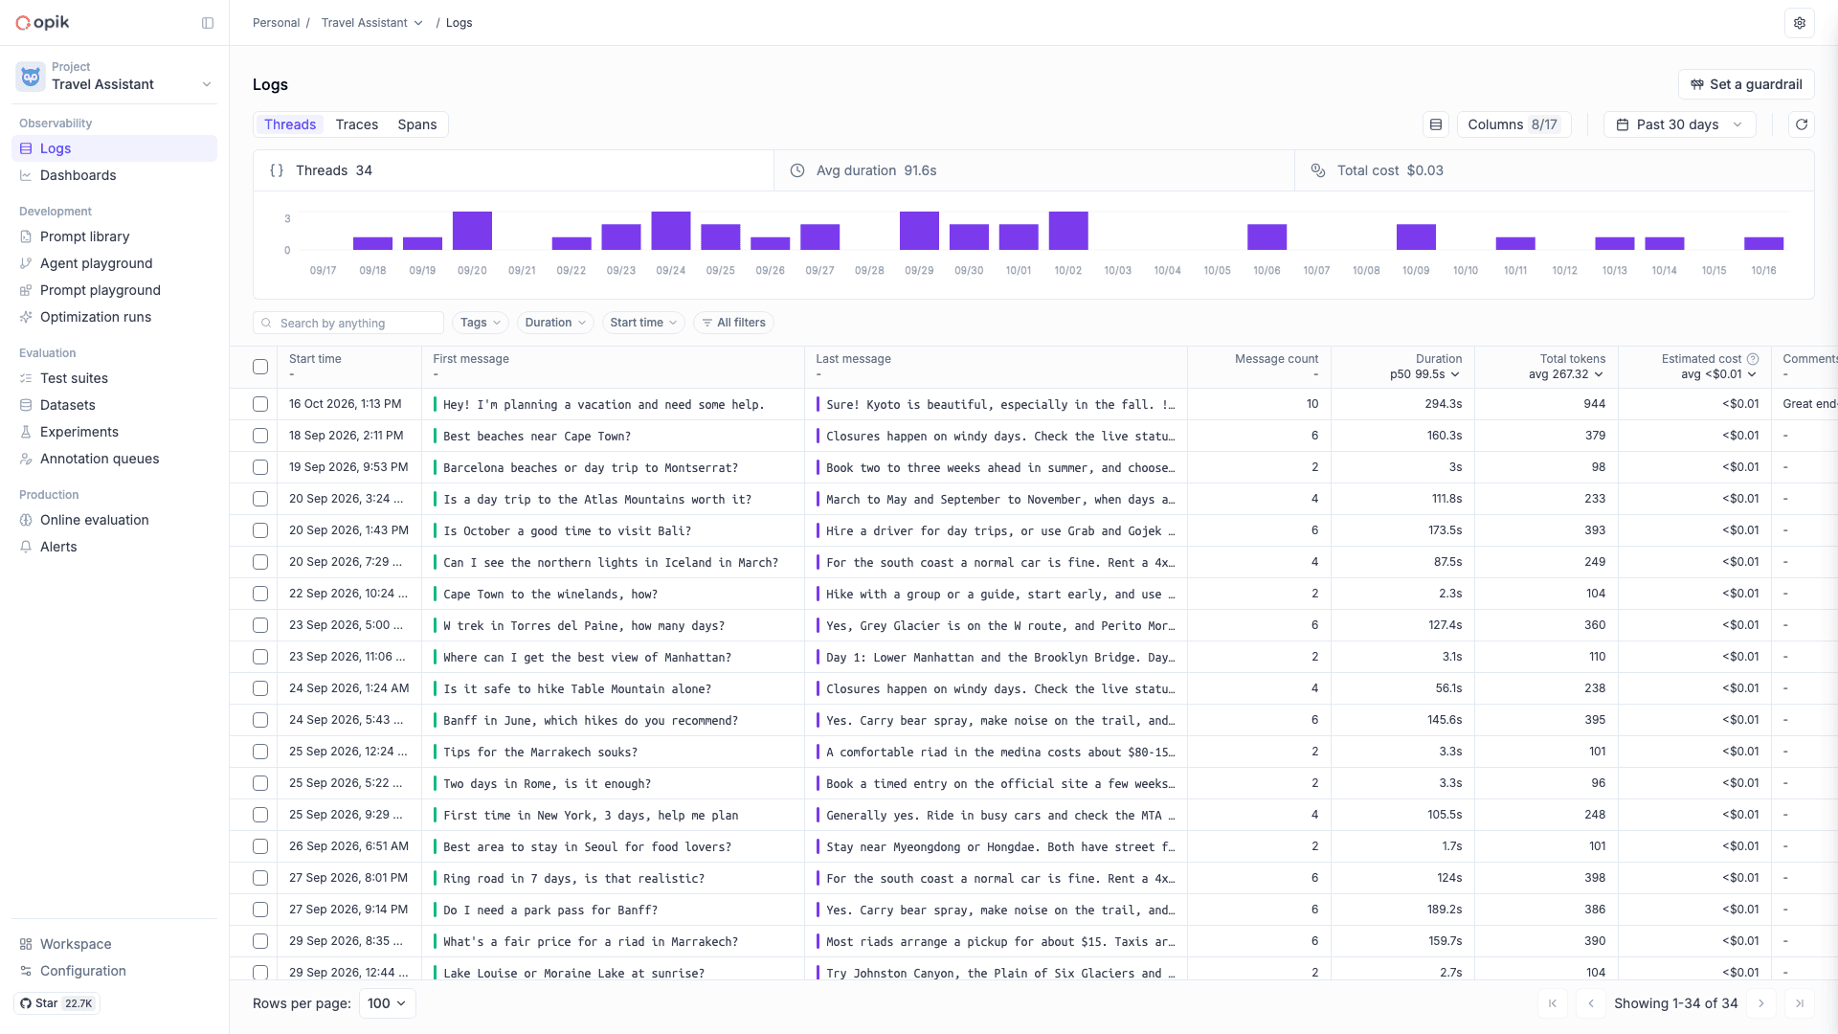Click the GitHub Star button
The height and width of the screenshot is (1034, 1838).
point(58,1003)
